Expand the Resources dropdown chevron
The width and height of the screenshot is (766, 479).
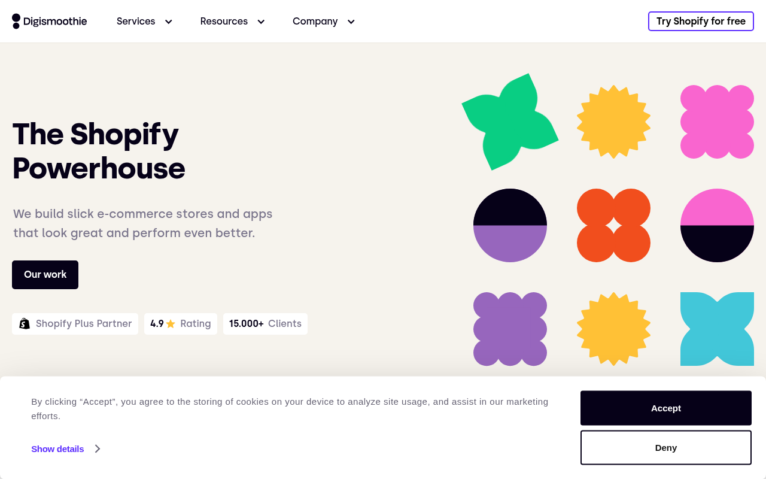point(261,22)
